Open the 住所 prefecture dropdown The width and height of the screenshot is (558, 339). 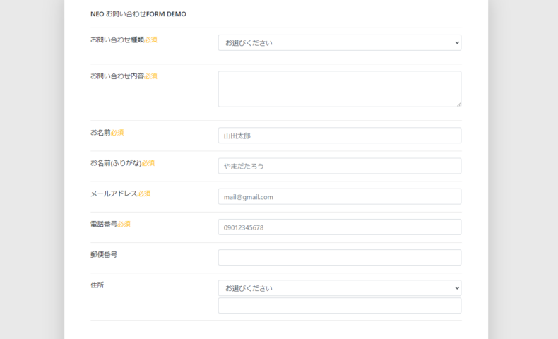340,288
